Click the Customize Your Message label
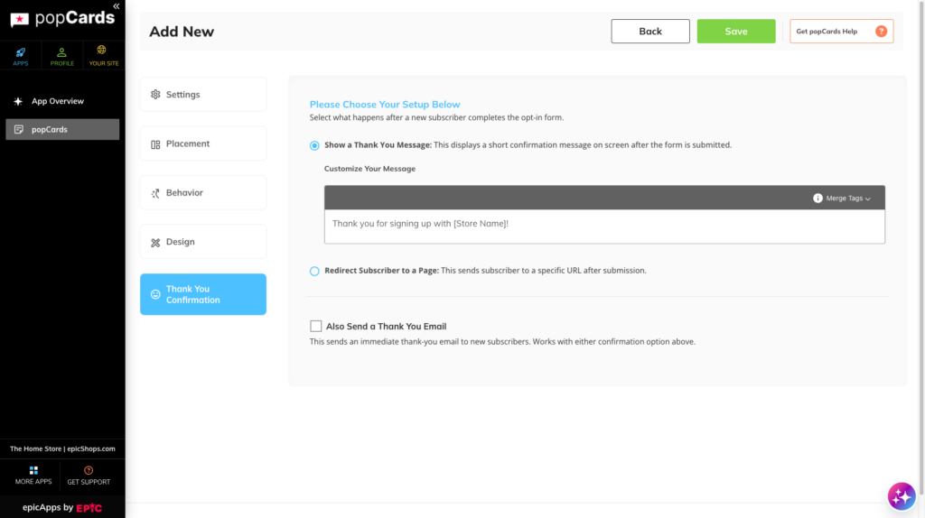This screenshot has width=925, height=518. pos(369,169)
